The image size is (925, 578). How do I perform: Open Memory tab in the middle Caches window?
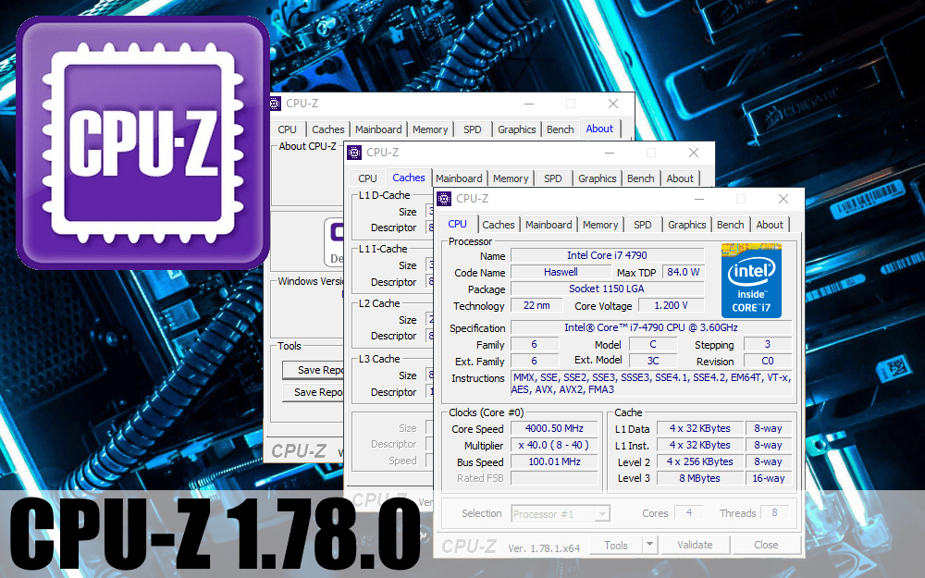(511, 178)
